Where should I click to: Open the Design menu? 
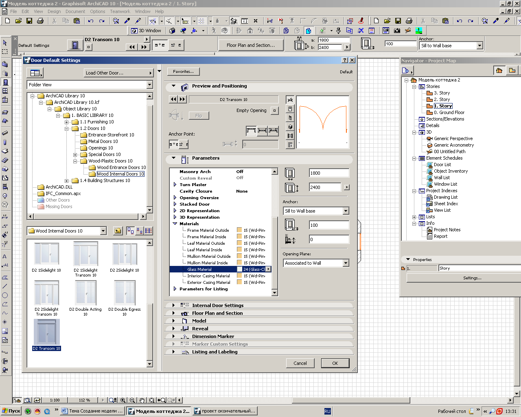click(x=54, y=11)
